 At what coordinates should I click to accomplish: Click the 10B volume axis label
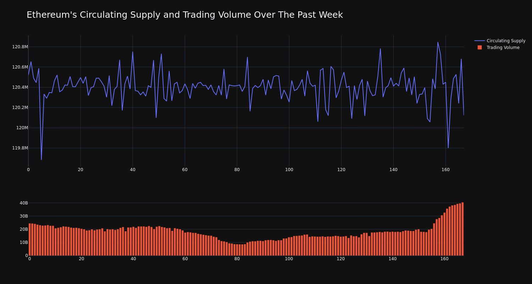(x=24, y=242)
